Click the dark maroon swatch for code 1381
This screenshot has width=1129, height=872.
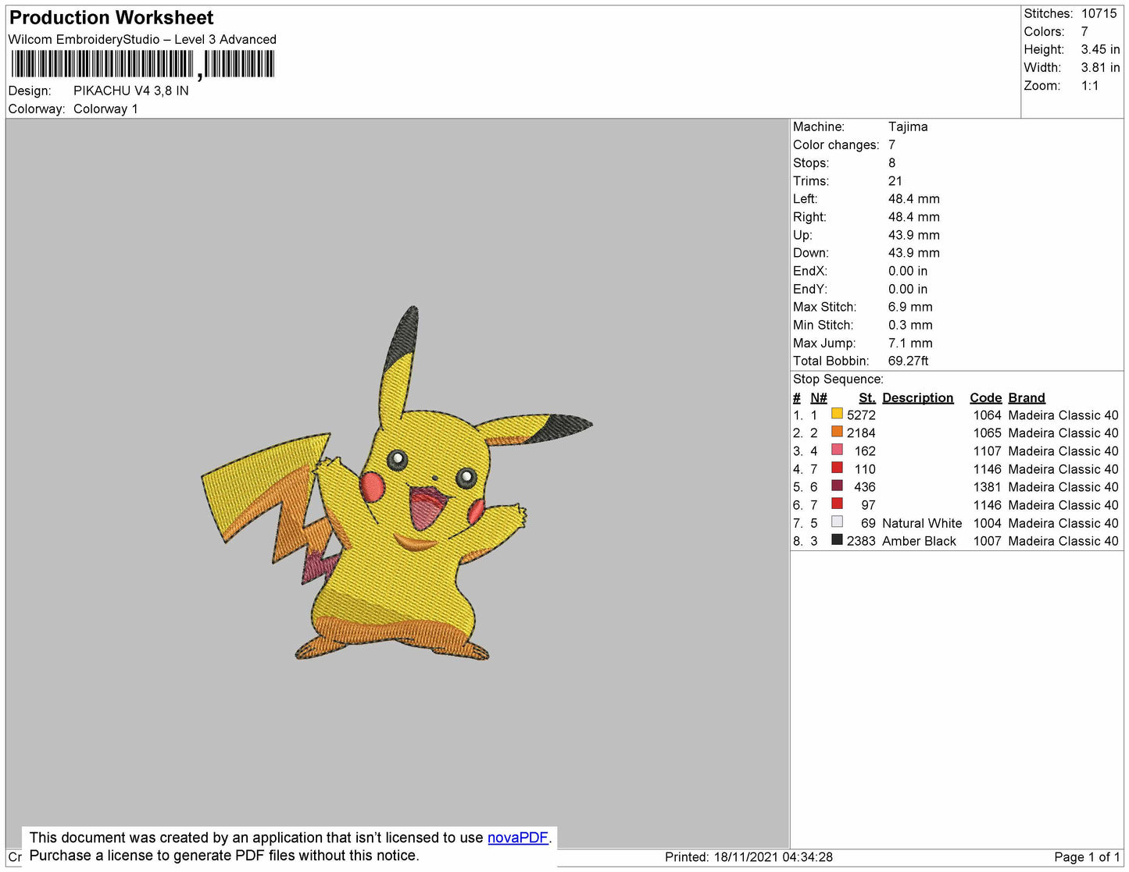tap(837, 486)
